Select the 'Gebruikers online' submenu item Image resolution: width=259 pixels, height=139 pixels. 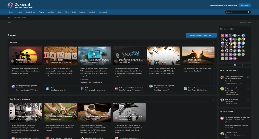[x=20, y=17]
